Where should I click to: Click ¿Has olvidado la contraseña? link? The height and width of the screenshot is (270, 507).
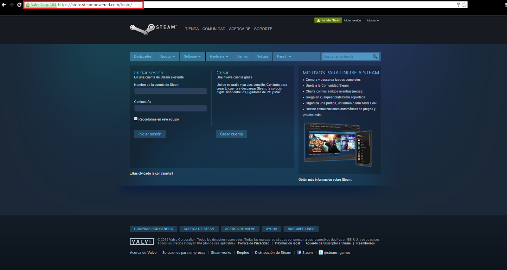click(151, 173)
